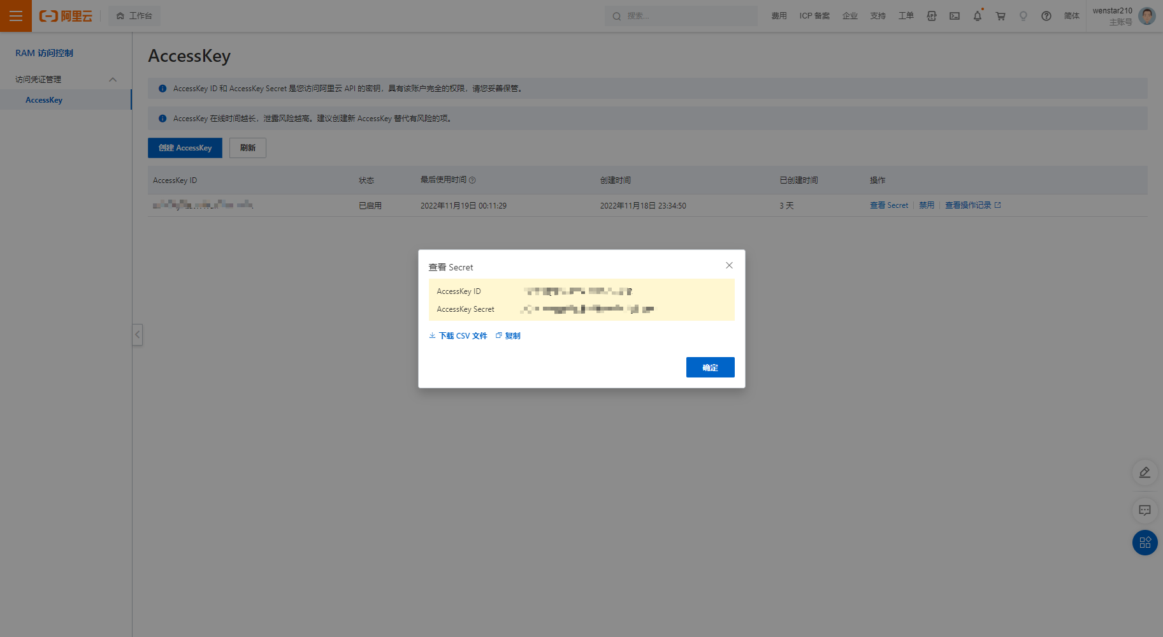Click the lightbulb icon in header
Image resolution: width=1163 pixels, height=637 pixels.
(x=1023, y=16)
